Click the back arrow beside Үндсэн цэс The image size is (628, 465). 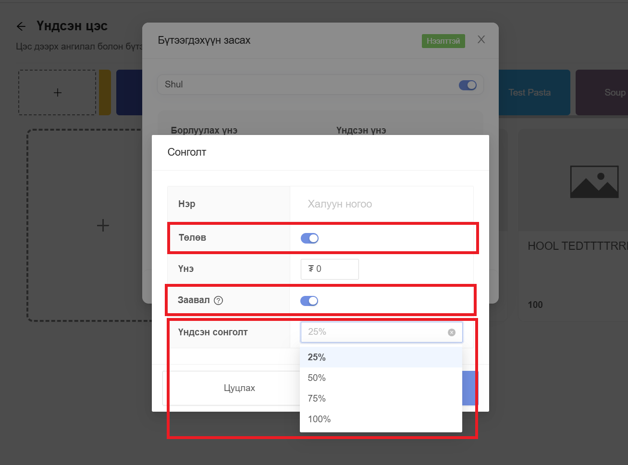[21, 26]
